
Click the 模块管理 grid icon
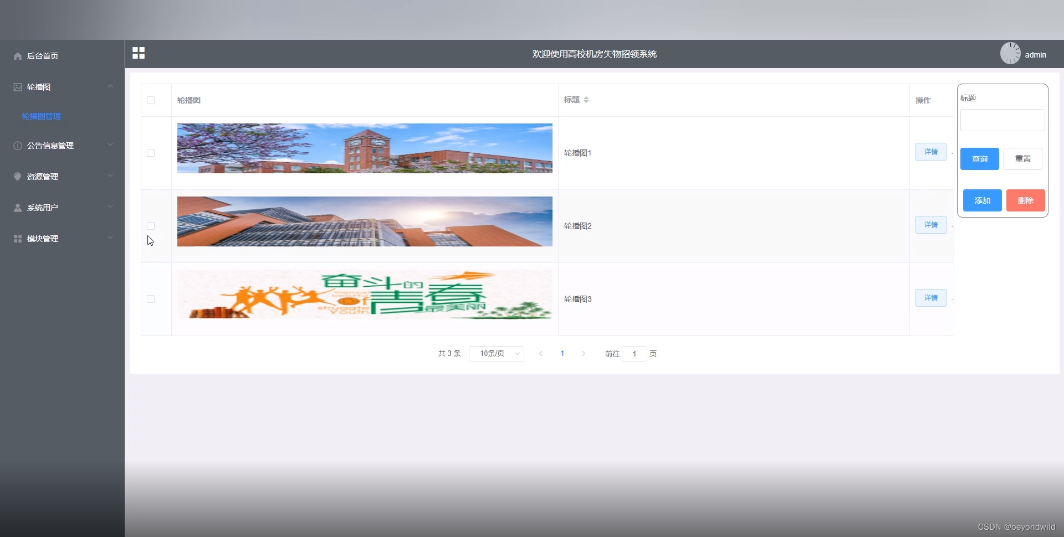click(17, 239)
